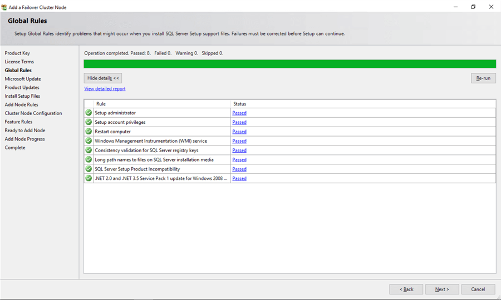Select Ready to Add Node step

[x=25, y=131]
